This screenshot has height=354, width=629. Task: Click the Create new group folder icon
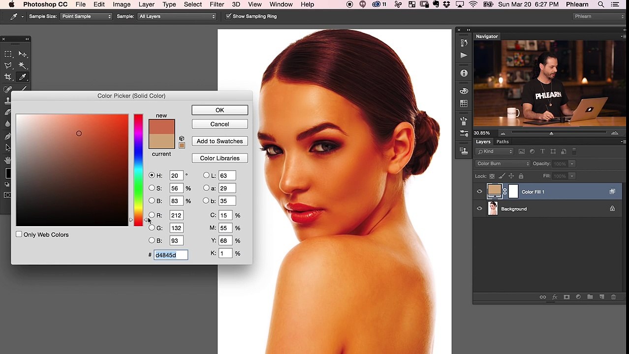(x=590, y=297)
